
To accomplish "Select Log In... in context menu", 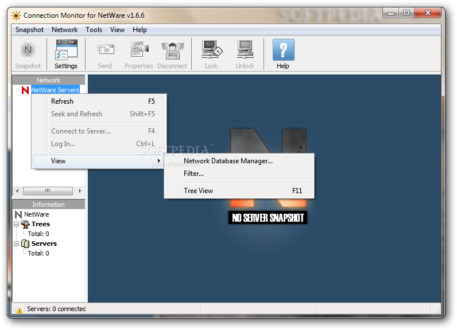I will point(99,144).
